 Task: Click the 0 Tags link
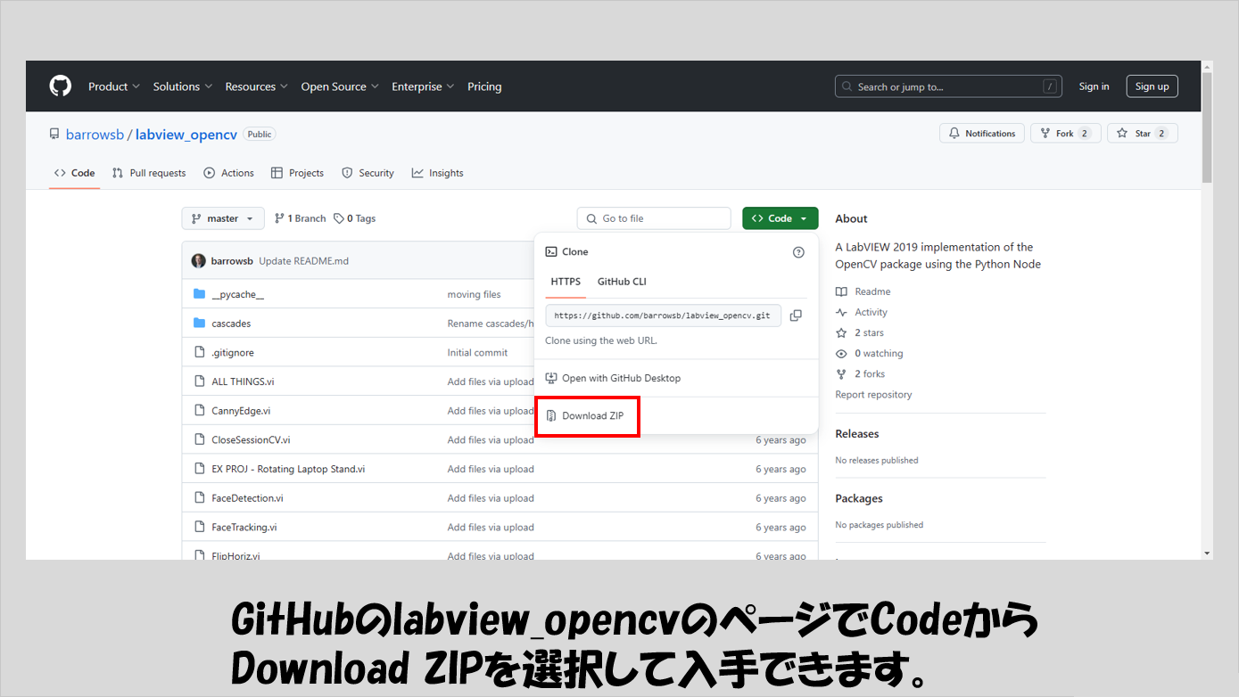(x=354, y=218)
